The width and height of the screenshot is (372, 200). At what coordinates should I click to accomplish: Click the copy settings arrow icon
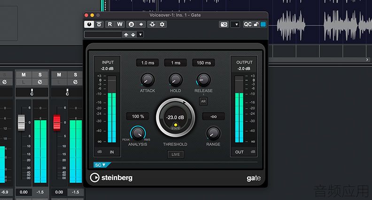click(x=141, y=24)
